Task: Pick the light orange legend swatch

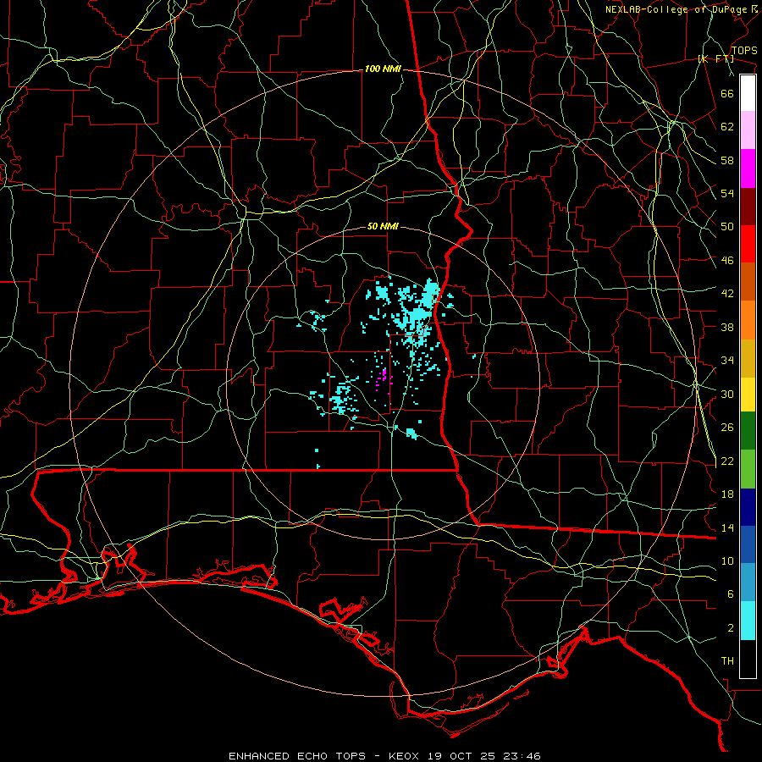Action: pos(748,320)
